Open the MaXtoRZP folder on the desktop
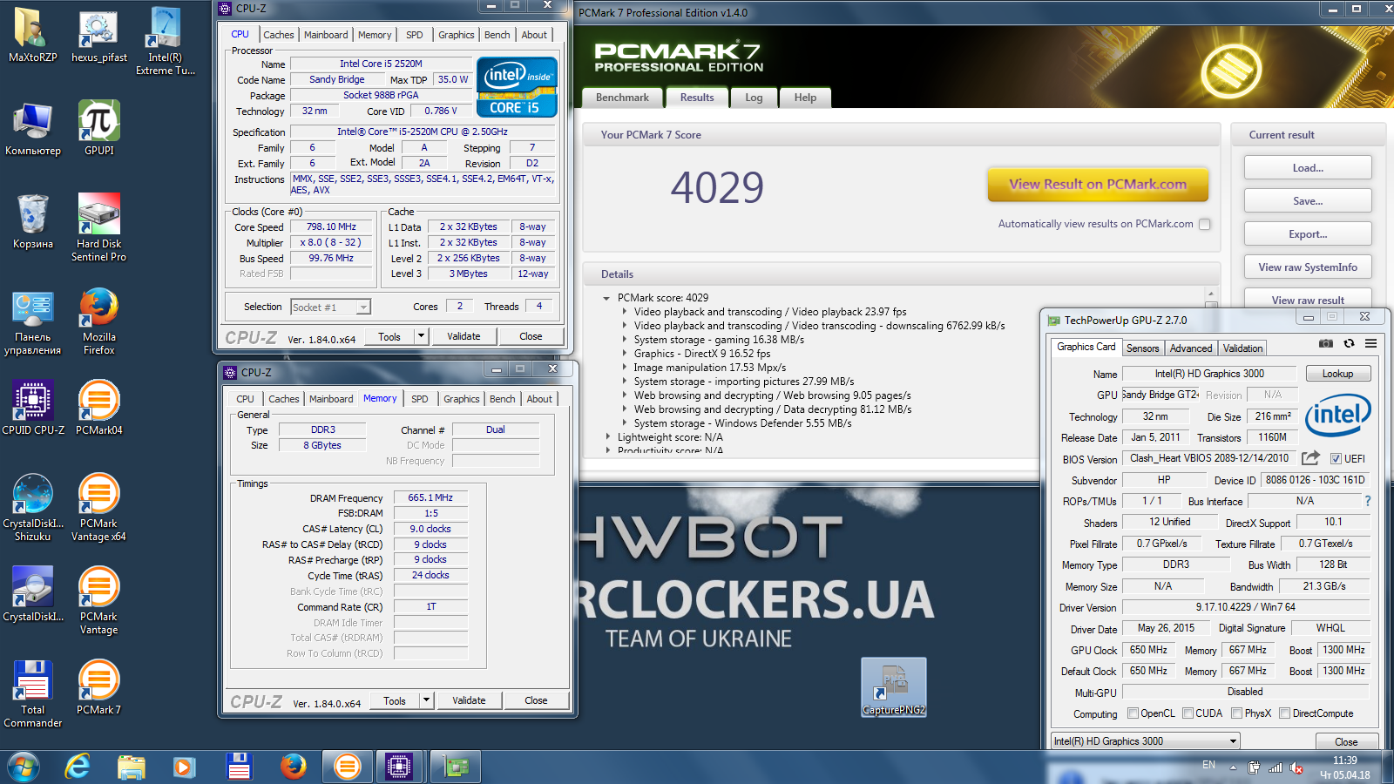The height and width of the screenshot is (784, 1394). point(32,35)
